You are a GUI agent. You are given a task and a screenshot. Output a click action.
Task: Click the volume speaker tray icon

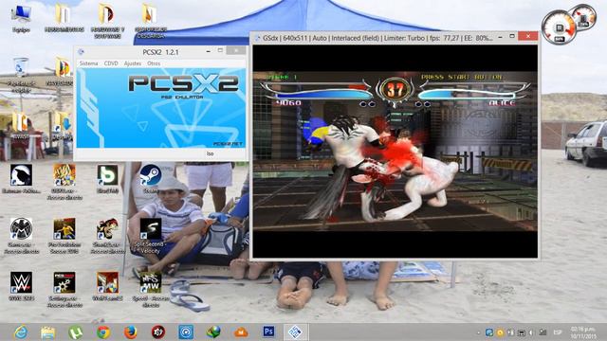coord(531,332)
